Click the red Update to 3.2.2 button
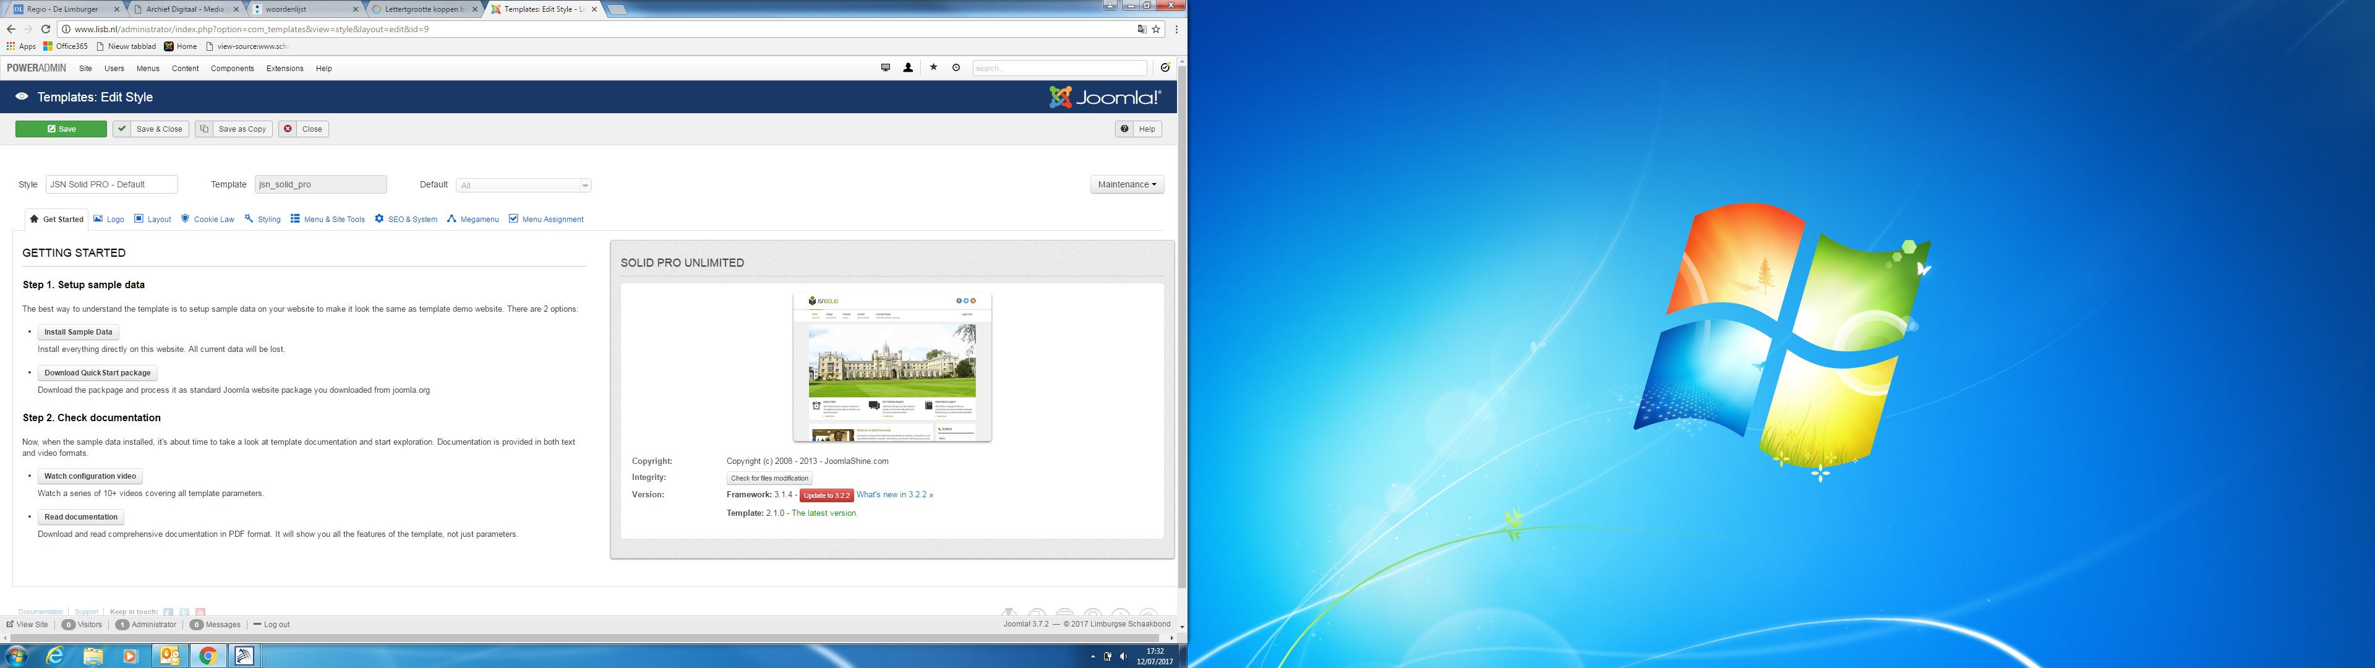The image size is (2375, 668). click(826, 495)
